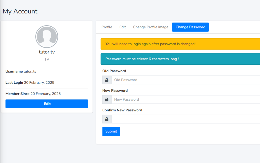Click the Confirm New Password label
260x163 pixels.
[122, 110]
